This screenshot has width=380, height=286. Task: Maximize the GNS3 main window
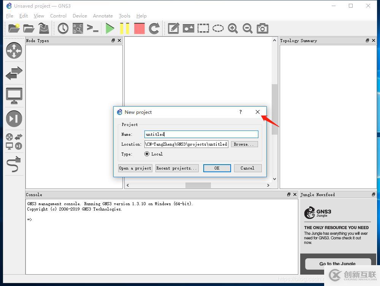(351, 6)
